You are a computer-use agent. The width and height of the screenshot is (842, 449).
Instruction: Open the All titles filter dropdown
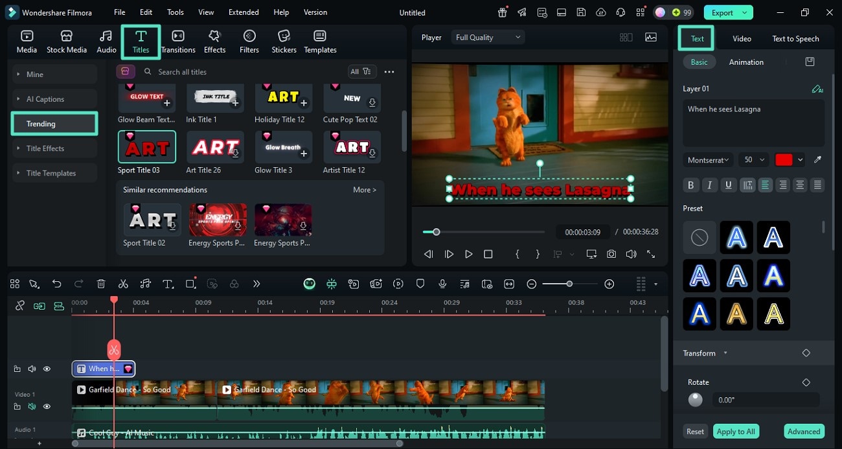click(x=362, y=71)
